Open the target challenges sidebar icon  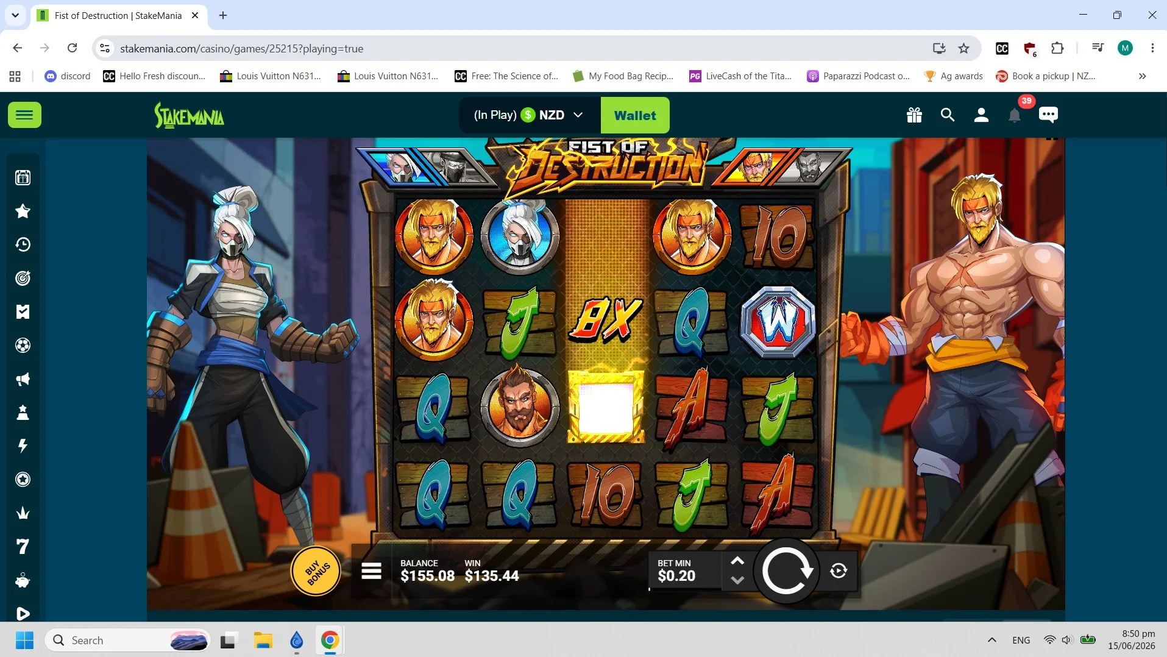click(x=23, y=278)
